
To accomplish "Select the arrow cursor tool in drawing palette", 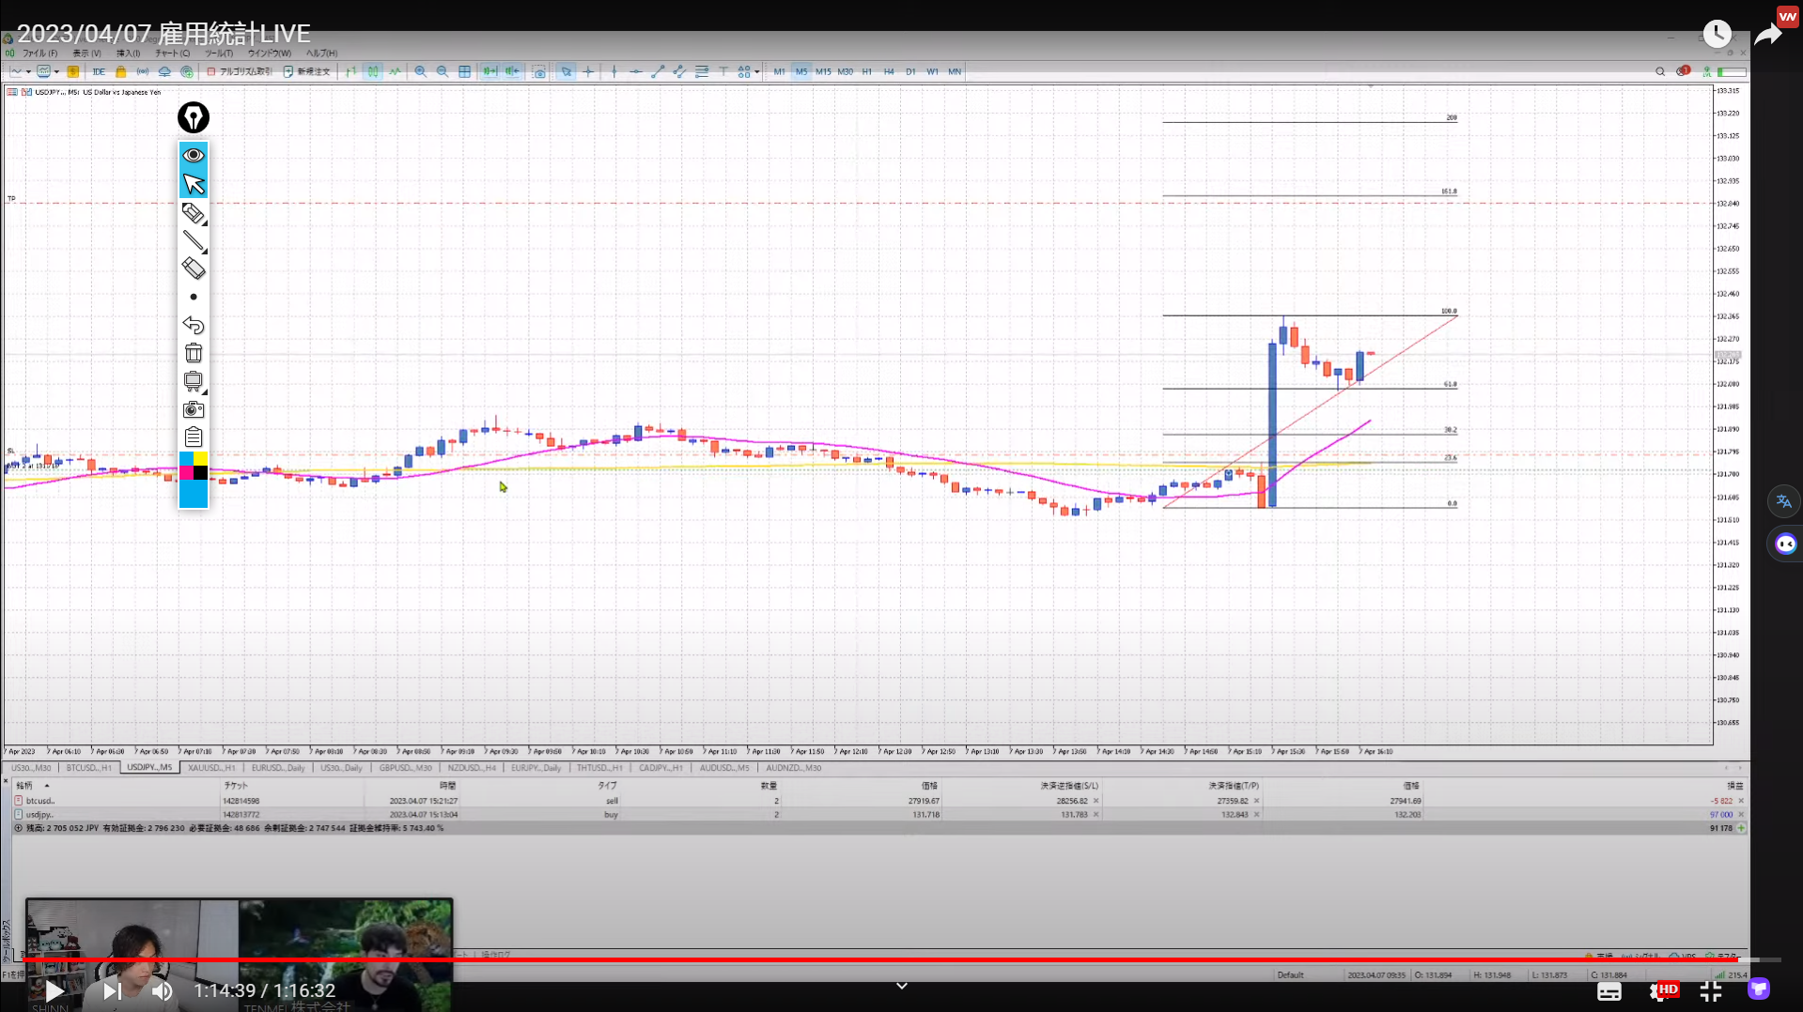I will click(194, 184).
